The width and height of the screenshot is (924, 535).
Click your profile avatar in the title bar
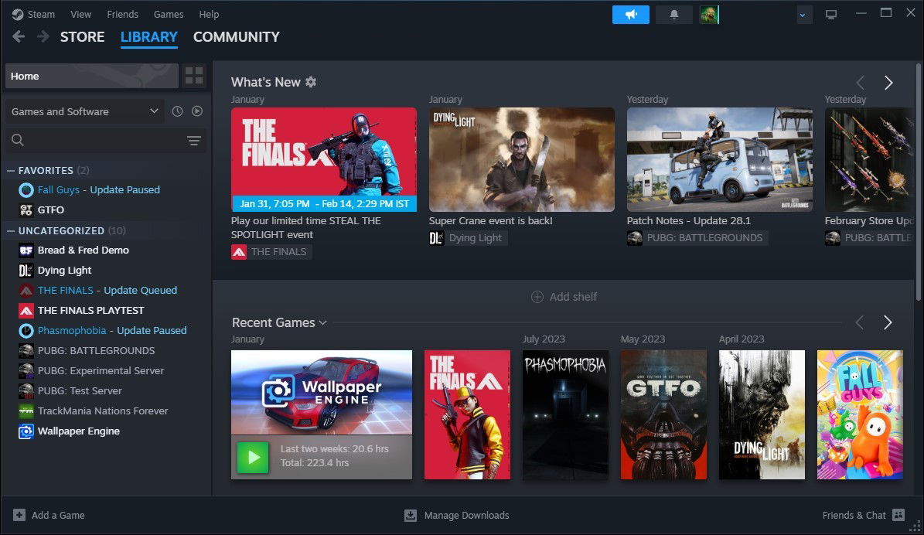(709, 13)
